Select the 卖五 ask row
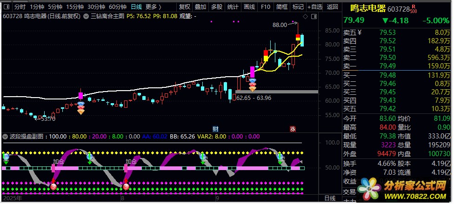Screen dimensions: 454x204 [397, 33]
